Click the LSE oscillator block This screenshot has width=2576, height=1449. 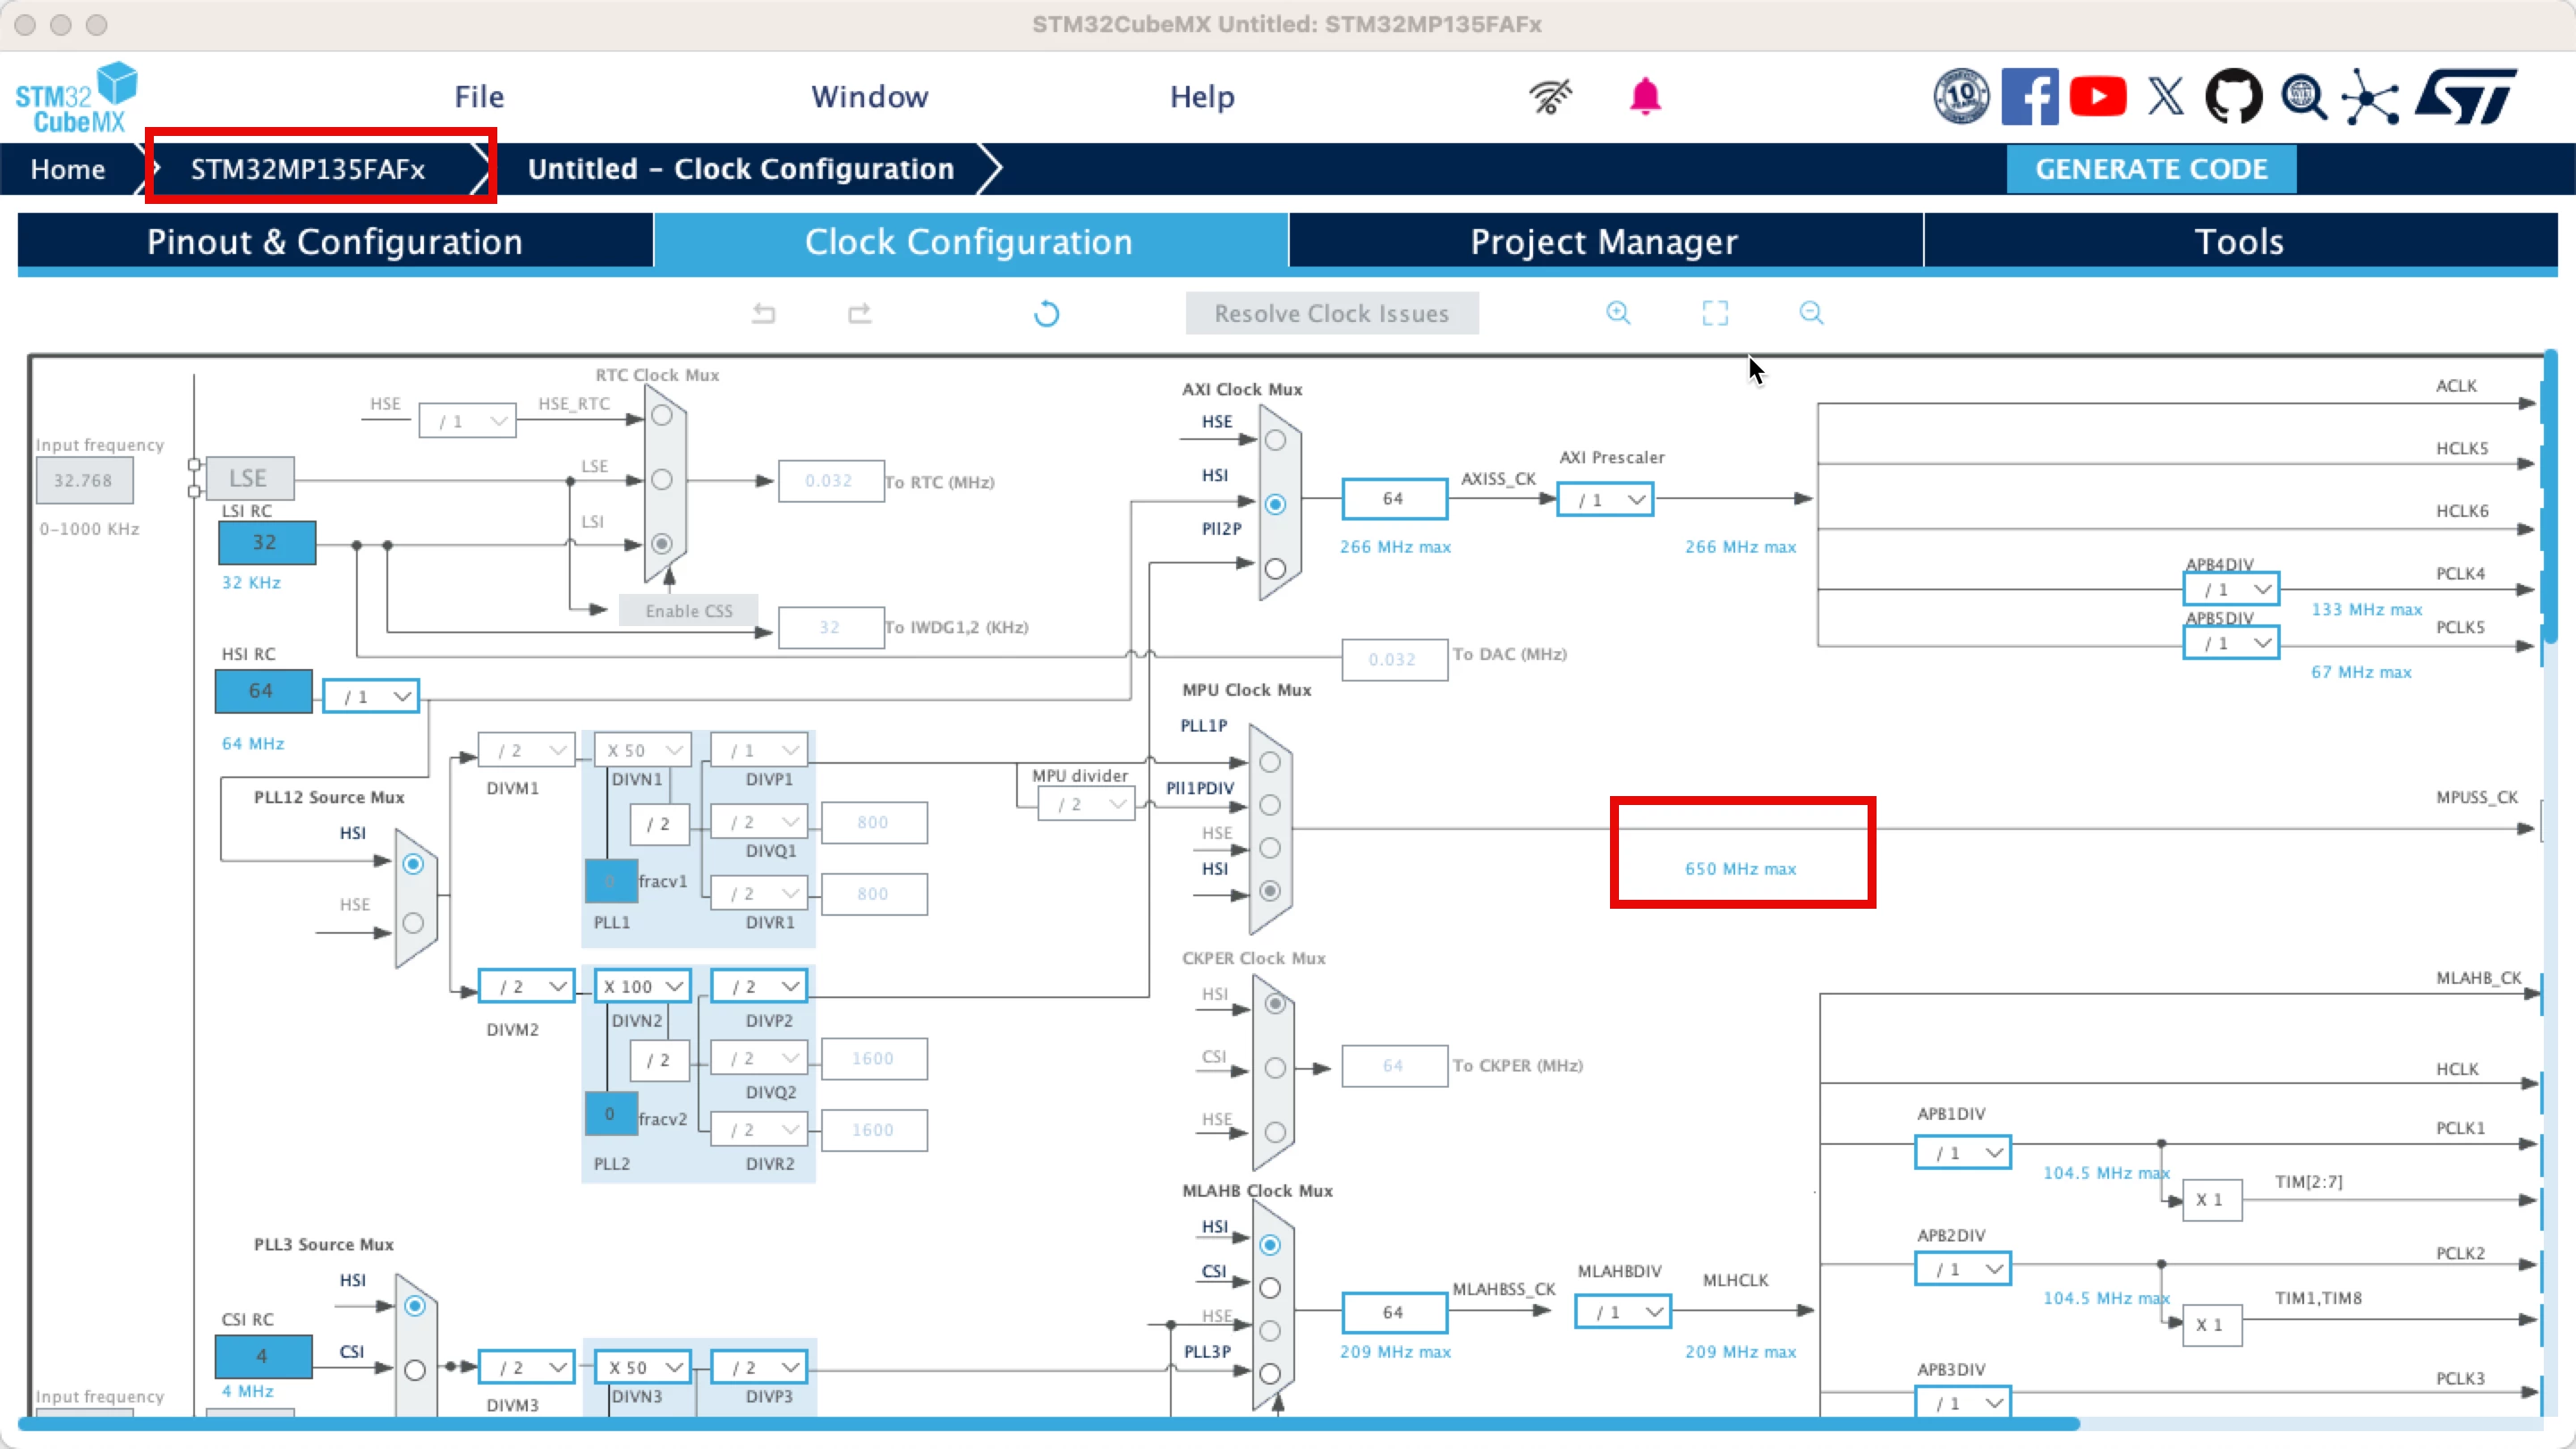pyautogui.click(x=250, y=478)
